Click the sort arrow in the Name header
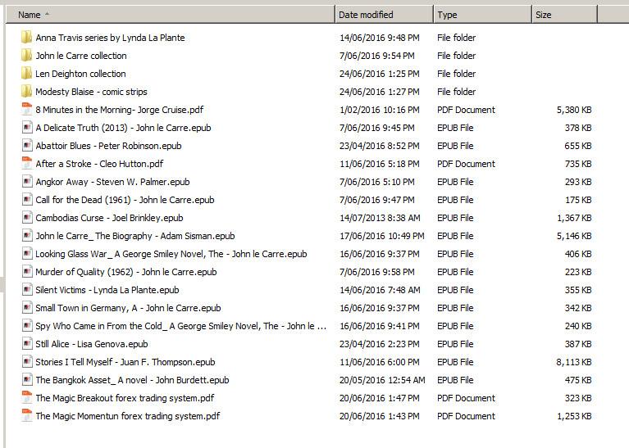 pyautogui.click(x=47, y=14)
